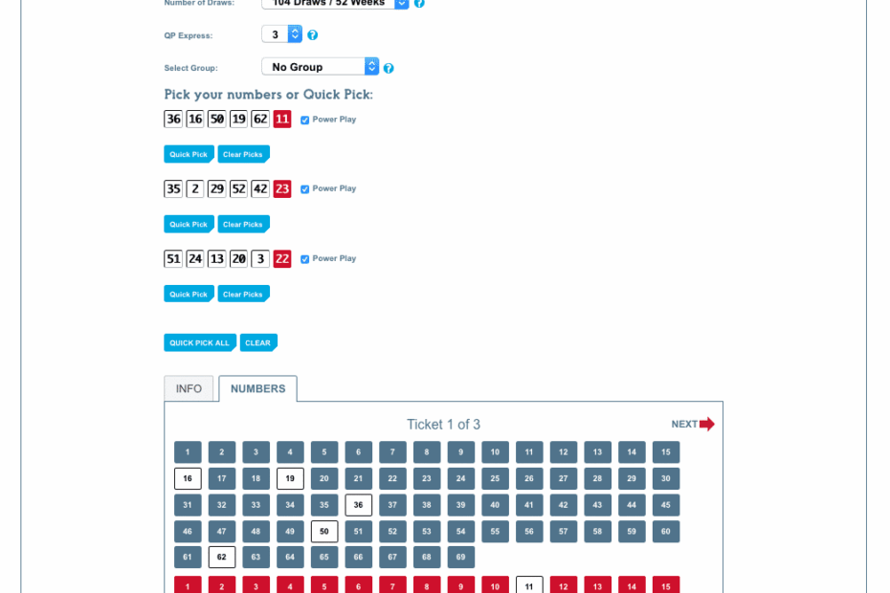Open help icon beside Select Group
The height and width of the screenshot is (593, 890).
click(389, 68)
